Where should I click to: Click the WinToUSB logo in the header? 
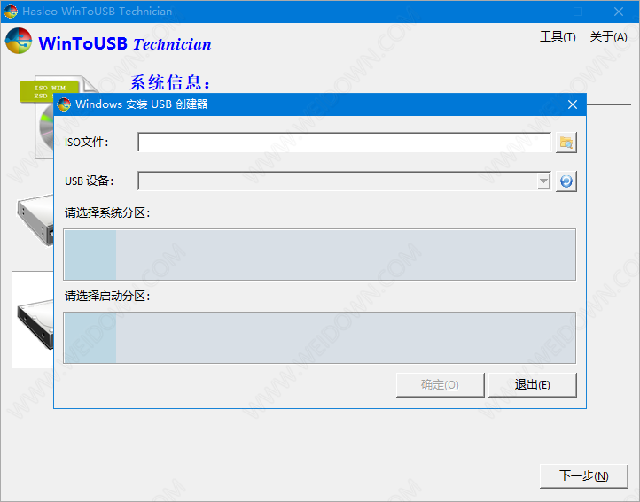coord(19,41)
